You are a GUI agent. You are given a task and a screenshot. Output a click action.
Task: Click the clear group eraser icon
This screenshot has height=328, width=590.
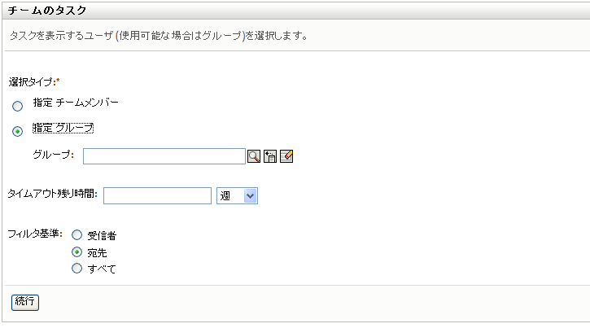point(286,156)
